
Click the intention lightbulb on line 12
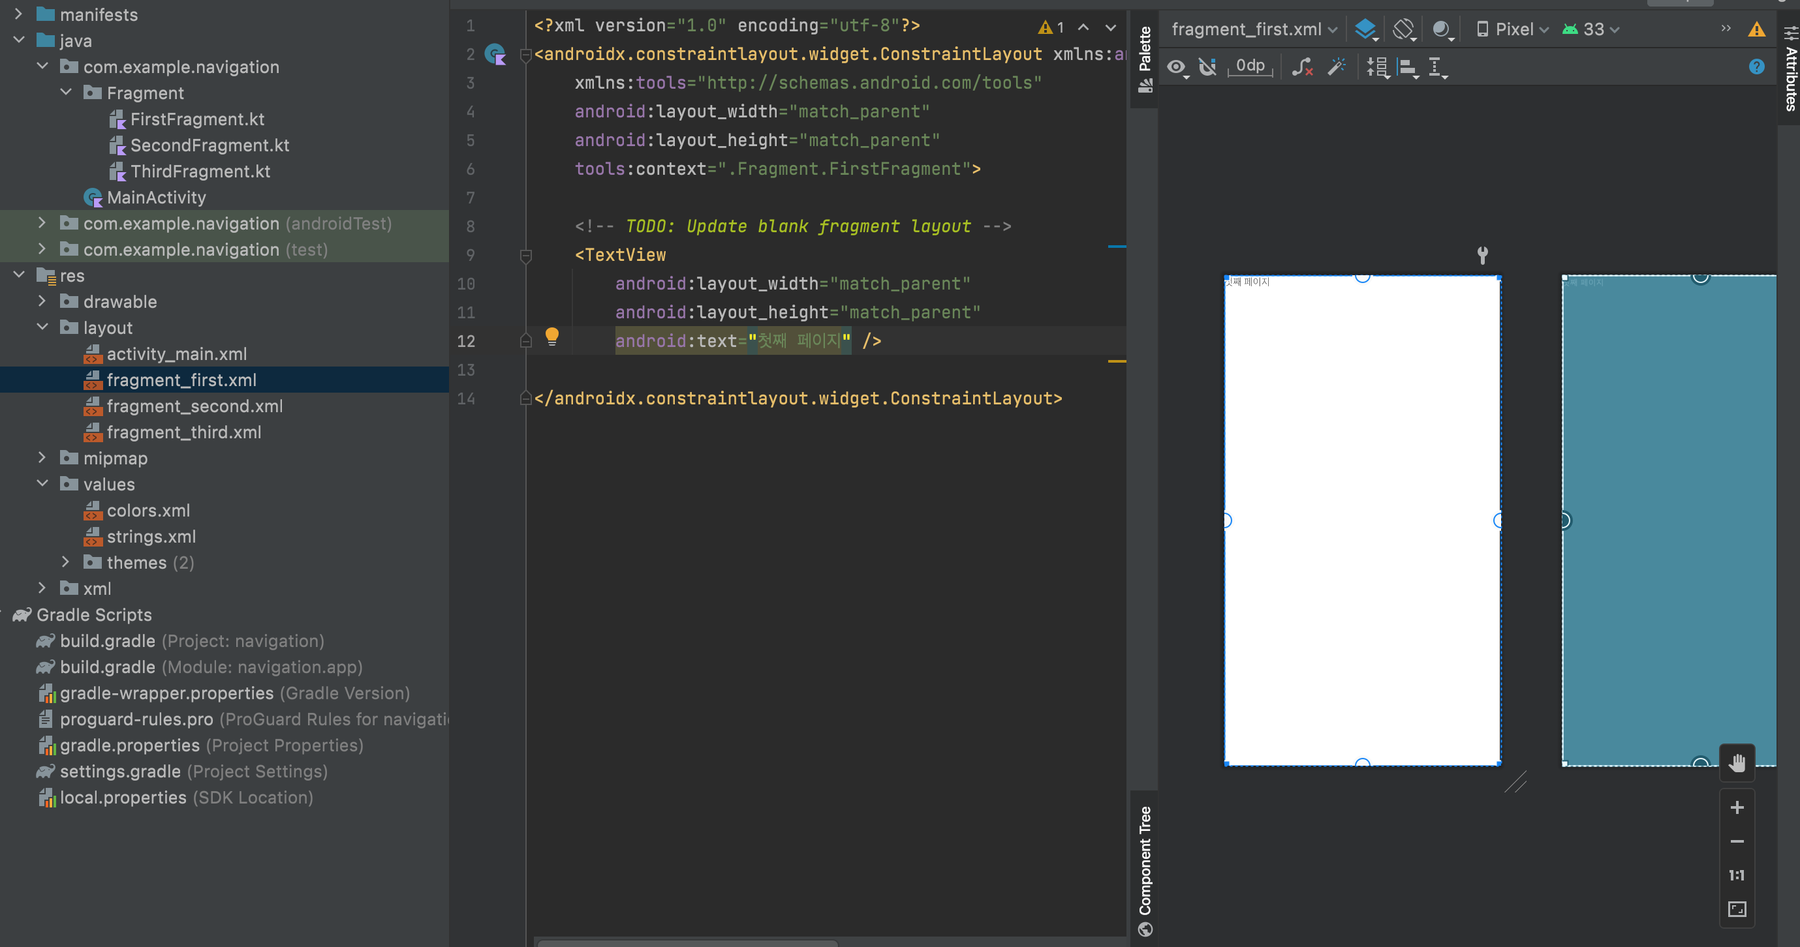(x=552, y=337)
